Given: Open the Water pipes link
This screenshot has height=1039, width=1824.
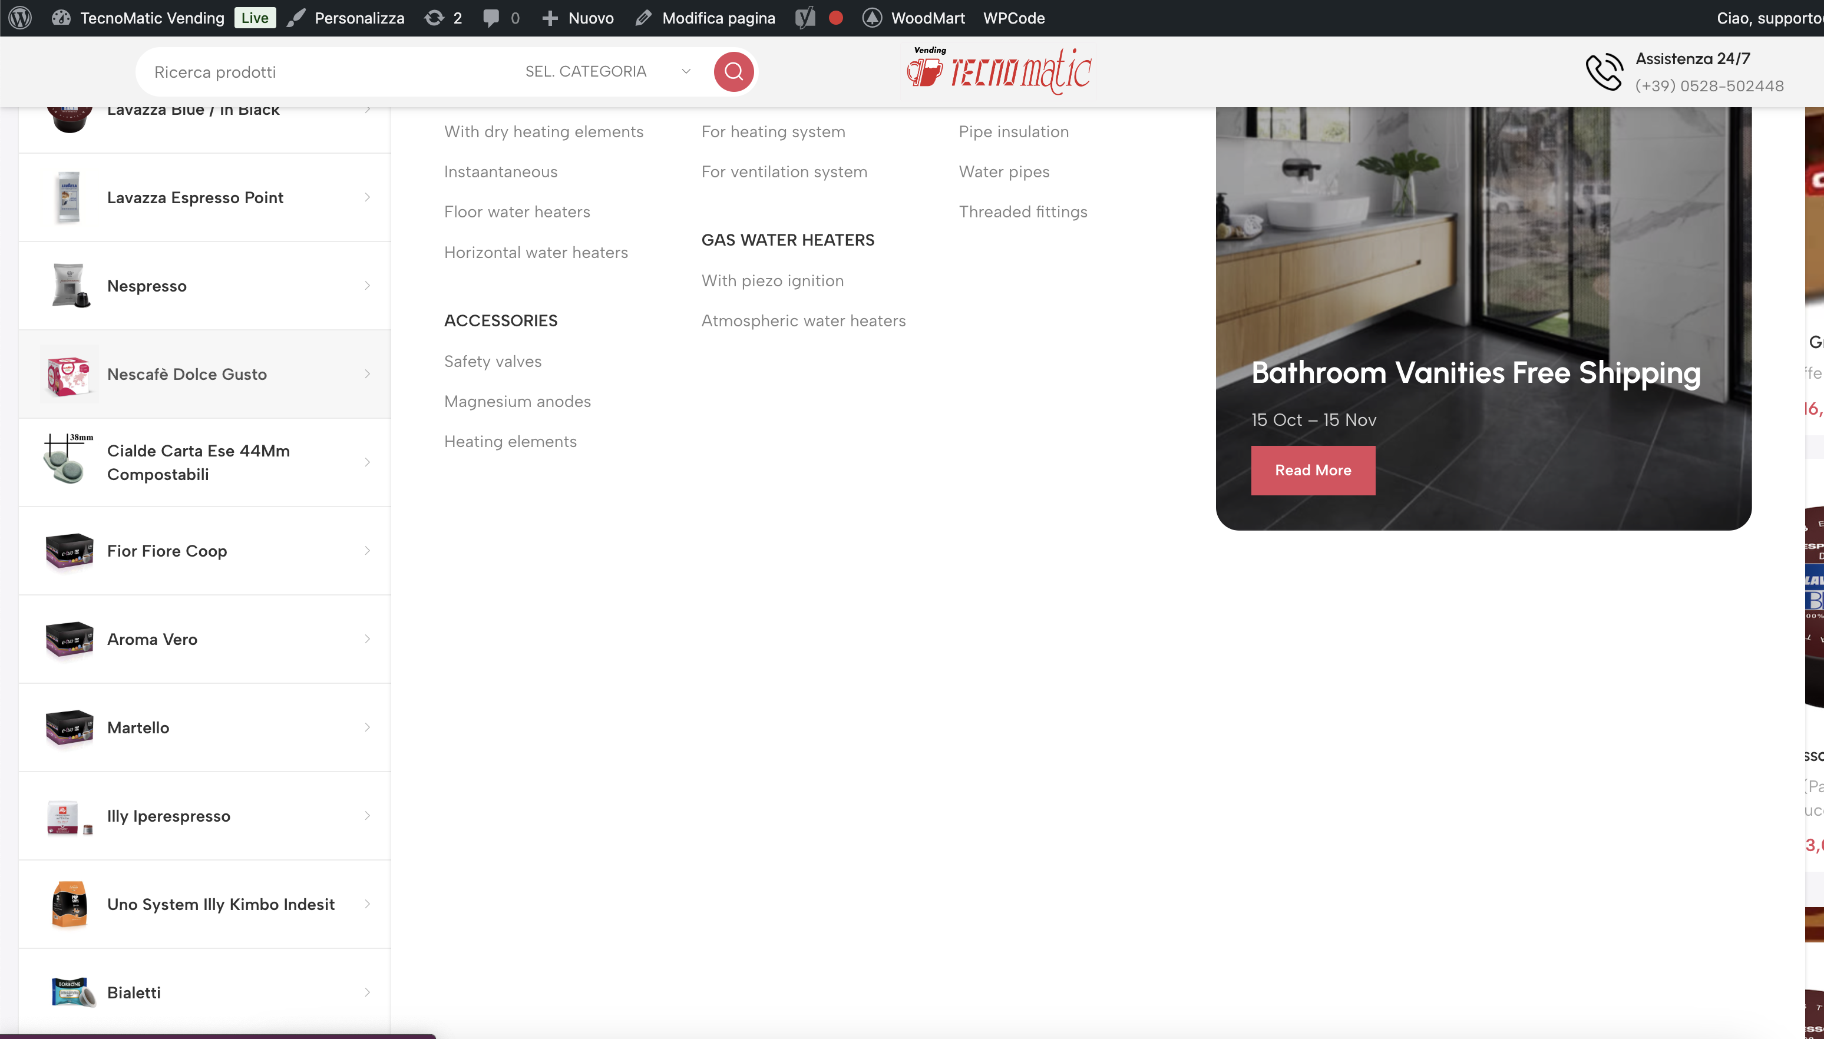Looking at the screenshot, I should (1004, 171).
